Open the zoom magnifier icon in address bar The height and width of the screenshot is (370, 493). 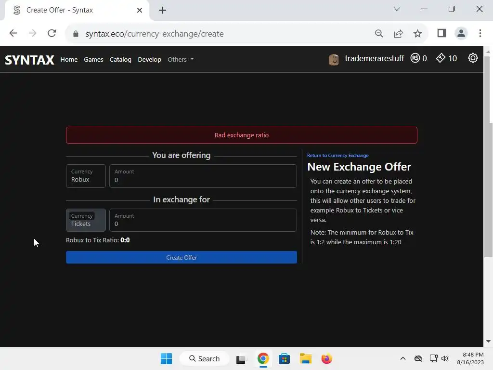(x=379, y=33)
